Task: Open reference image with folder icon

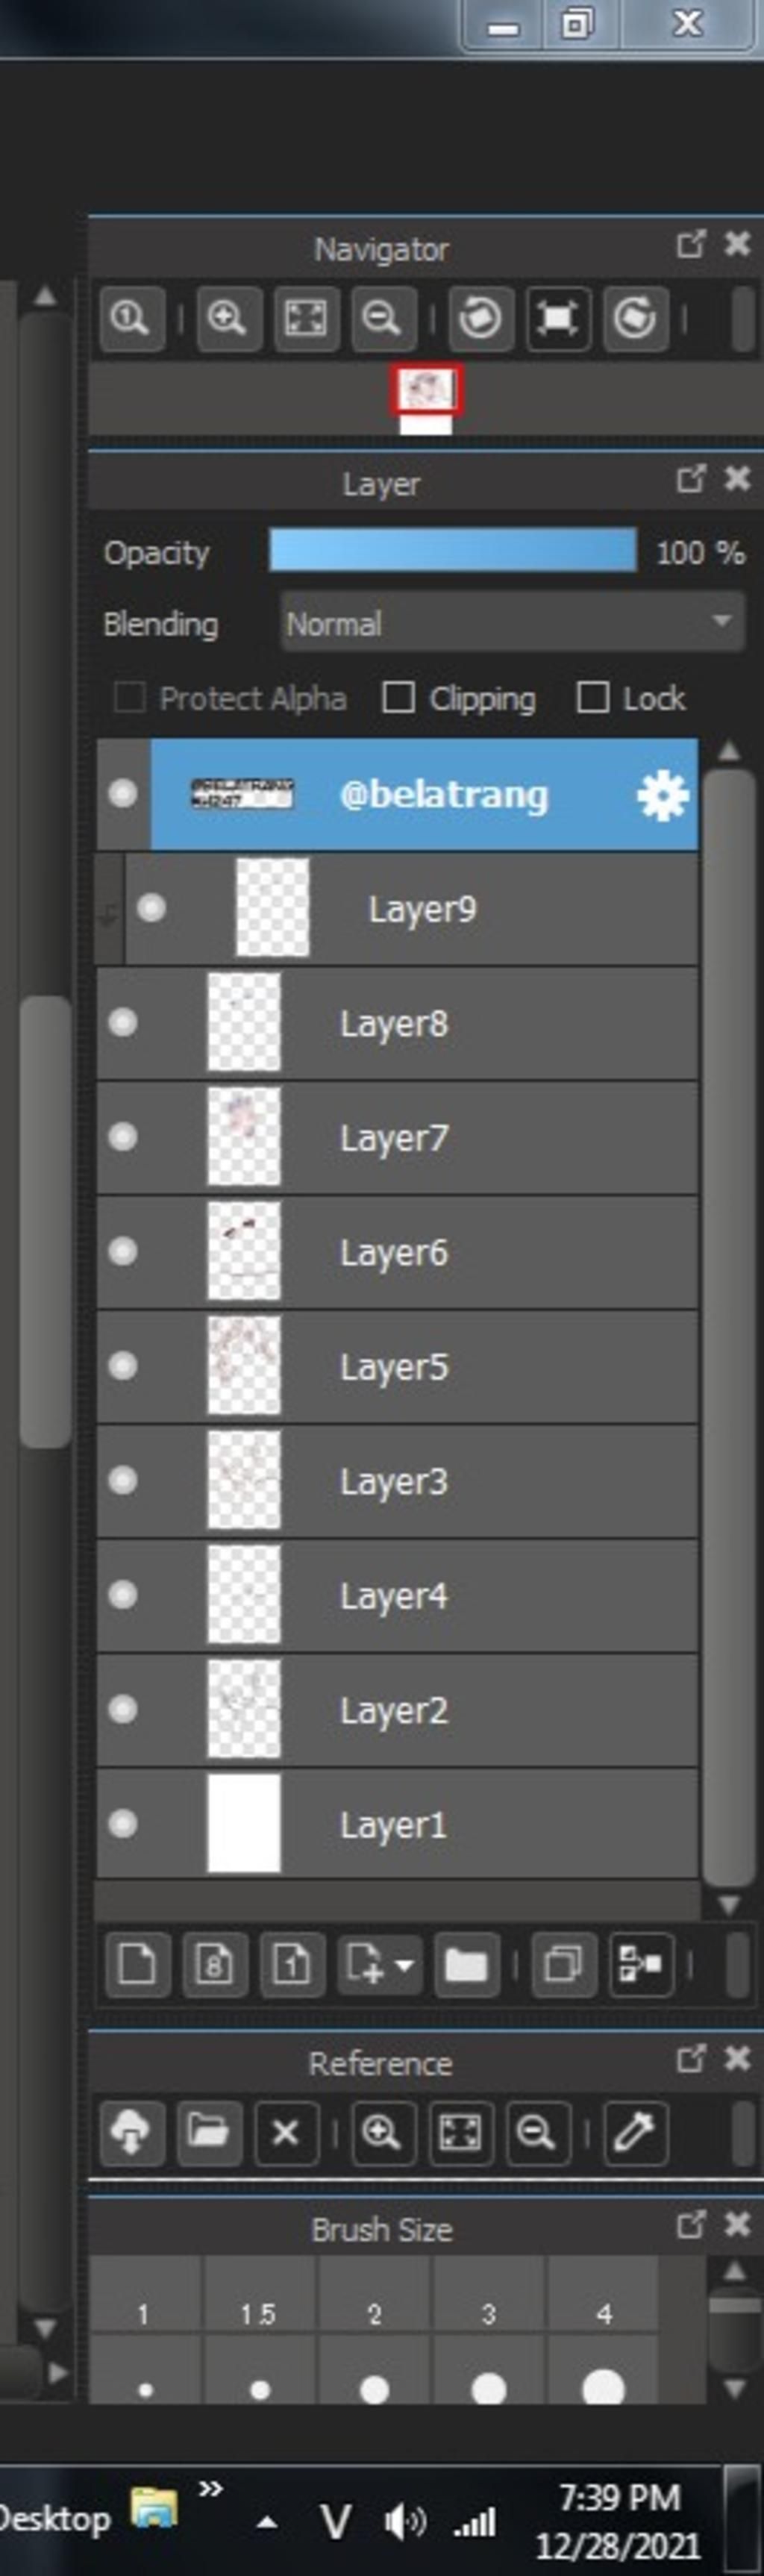Action: 209,2133
